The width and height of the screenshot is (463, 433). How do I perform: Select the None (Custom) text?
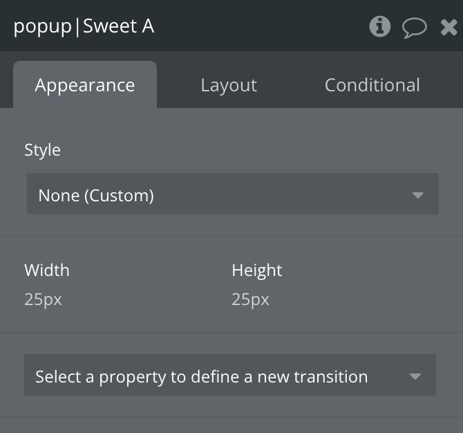click(96, 196)
